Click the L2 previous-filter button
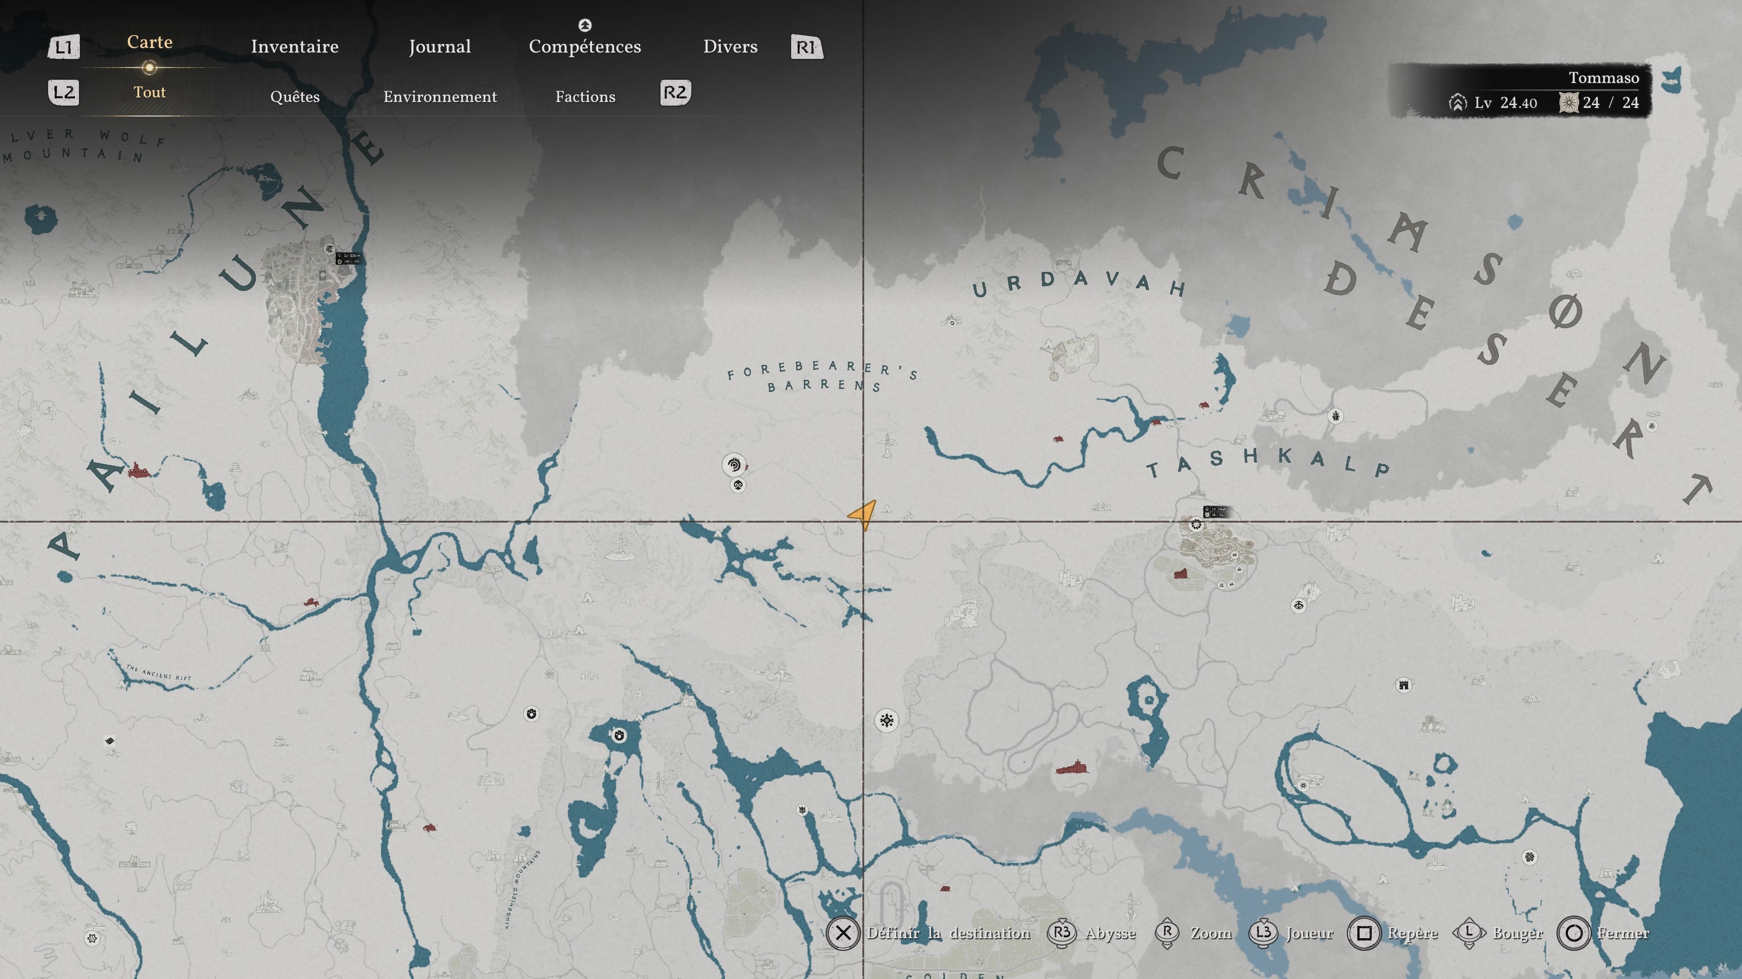The height and width of the screenshot is (979, 1742). click(64, 92)
